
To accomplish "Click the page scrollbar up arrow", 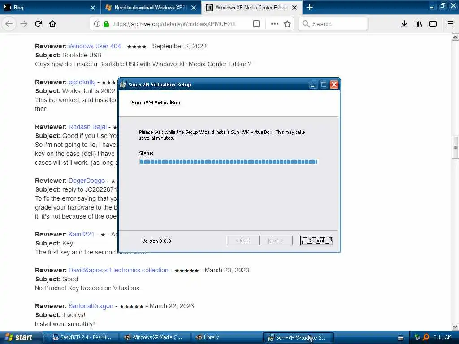I will point(455,37).
